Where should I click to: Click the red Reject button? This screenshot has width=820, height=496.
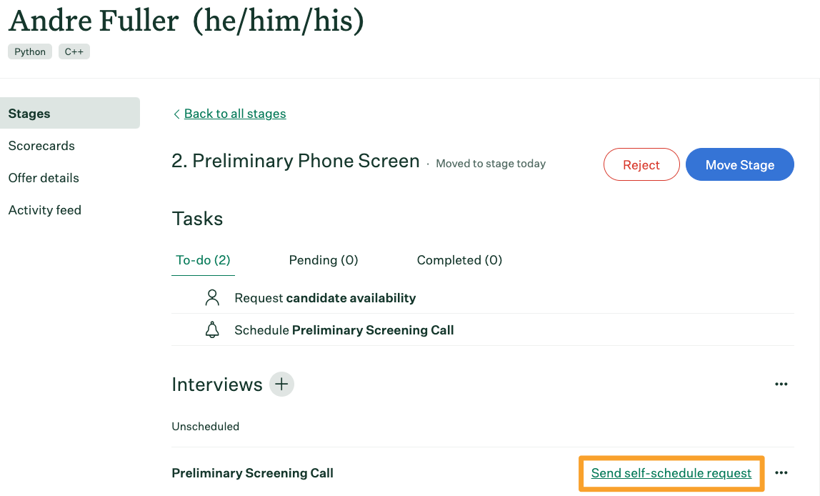(641, 165)
